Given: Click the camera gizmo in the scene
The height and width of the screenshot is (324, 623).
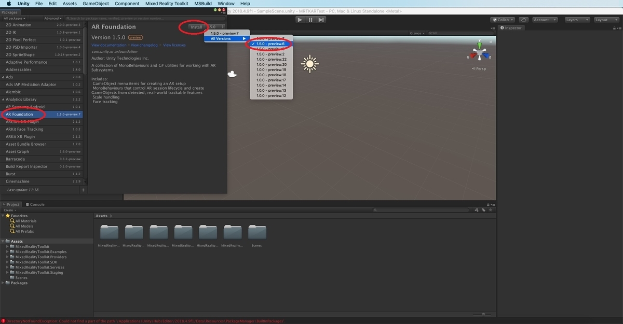Looking at the screenshot, I should pyautogui.click(x=232, y=74).
